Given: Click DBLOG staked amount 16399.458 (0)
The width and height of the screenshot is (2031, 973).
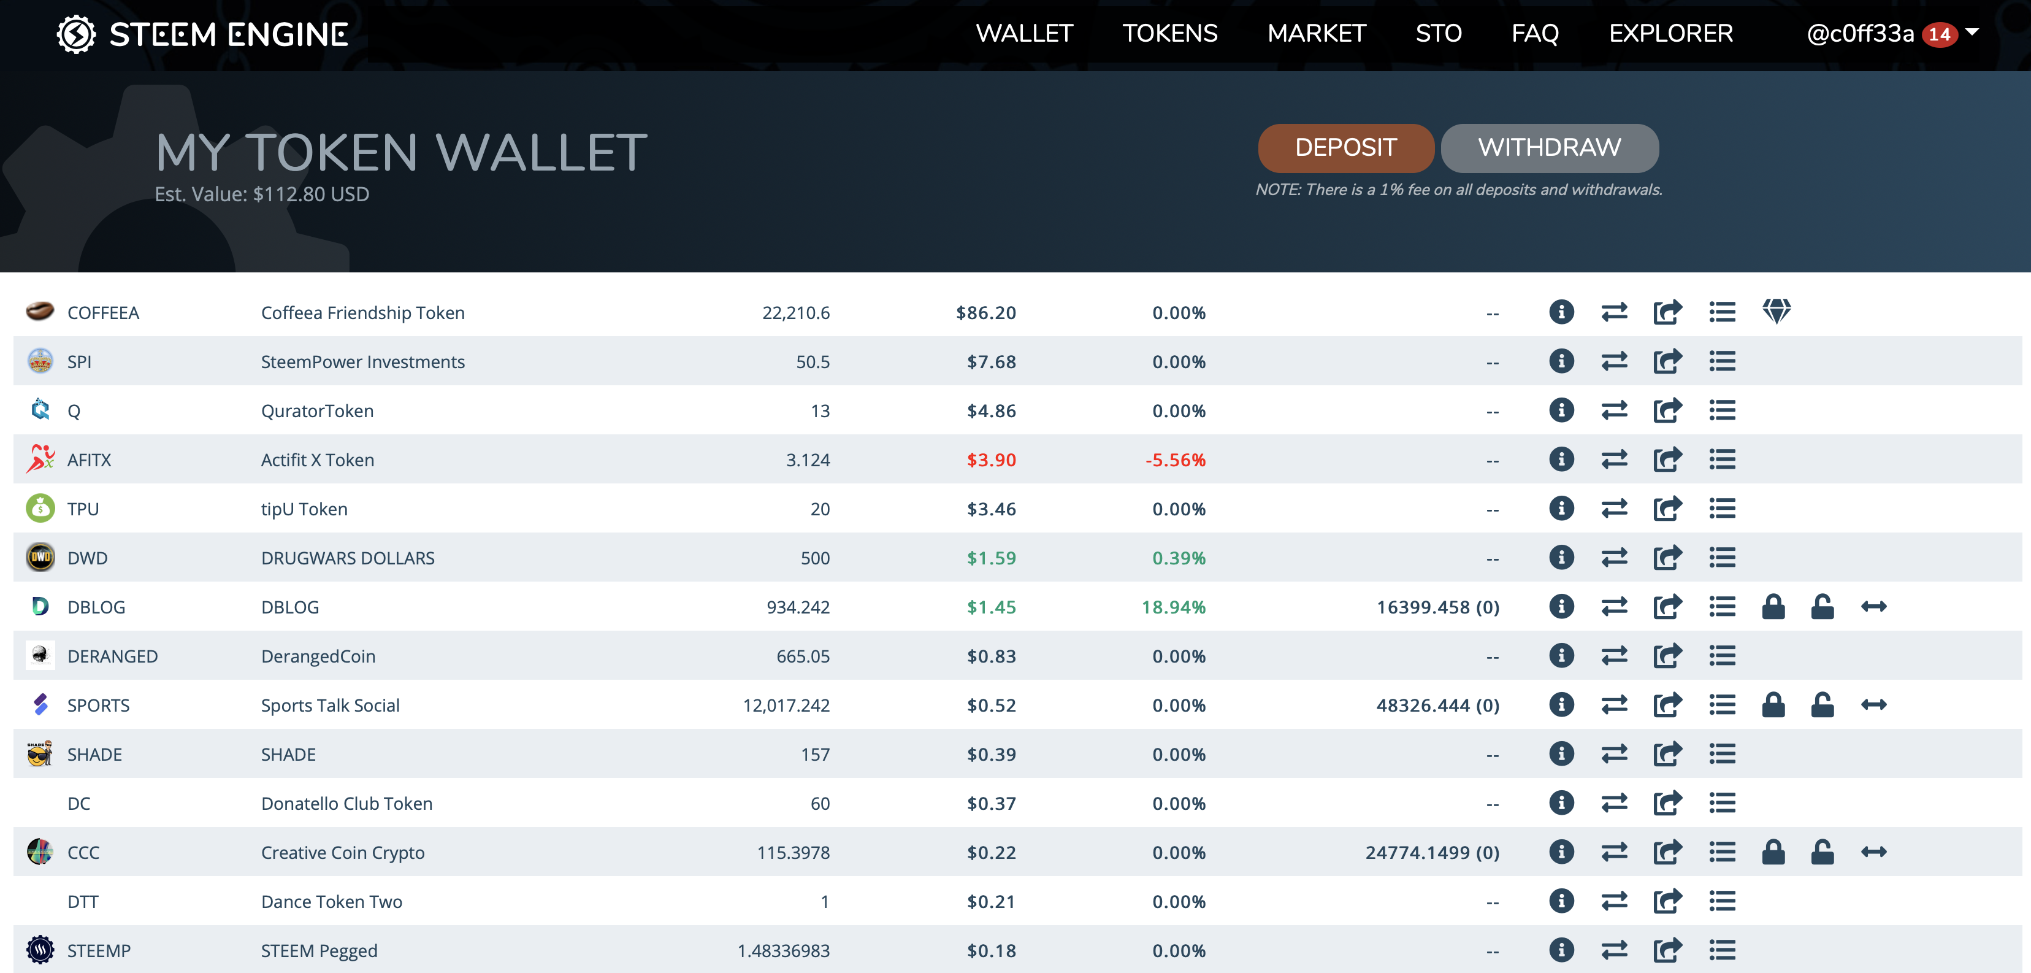Looking at the screenshot, I should [1437, 607].
